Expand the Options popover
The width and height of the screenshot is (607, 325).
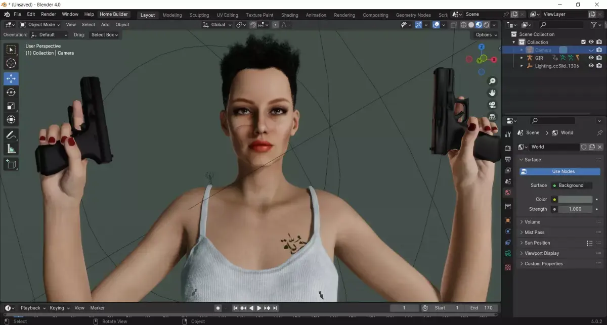[486, 35]
